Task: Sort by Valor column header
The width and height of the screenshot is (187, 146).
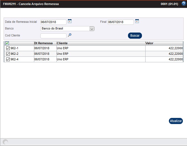Action: tap(149, 43)
